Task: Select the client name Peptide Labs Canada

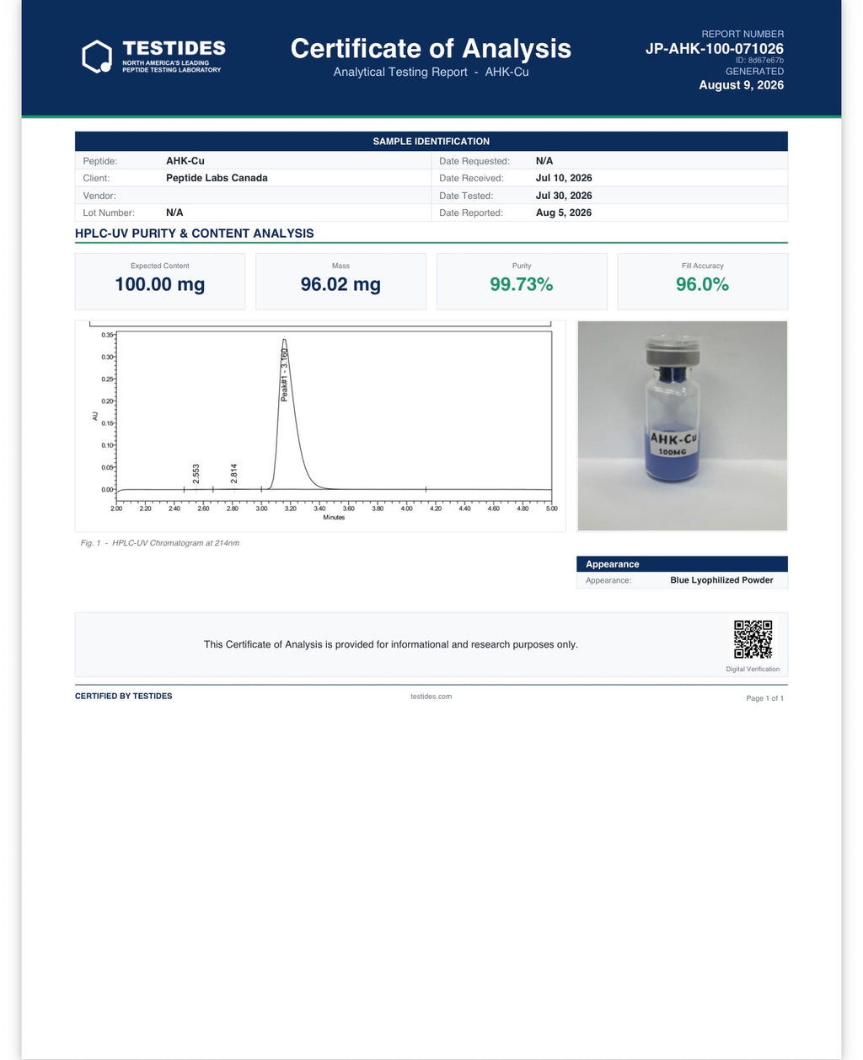Action: pos(217,178)
